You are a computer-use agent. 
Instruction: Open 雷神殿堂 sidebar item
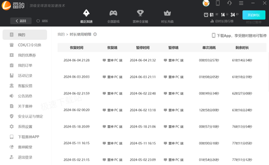pyautogui.click(x=25, y=147)
